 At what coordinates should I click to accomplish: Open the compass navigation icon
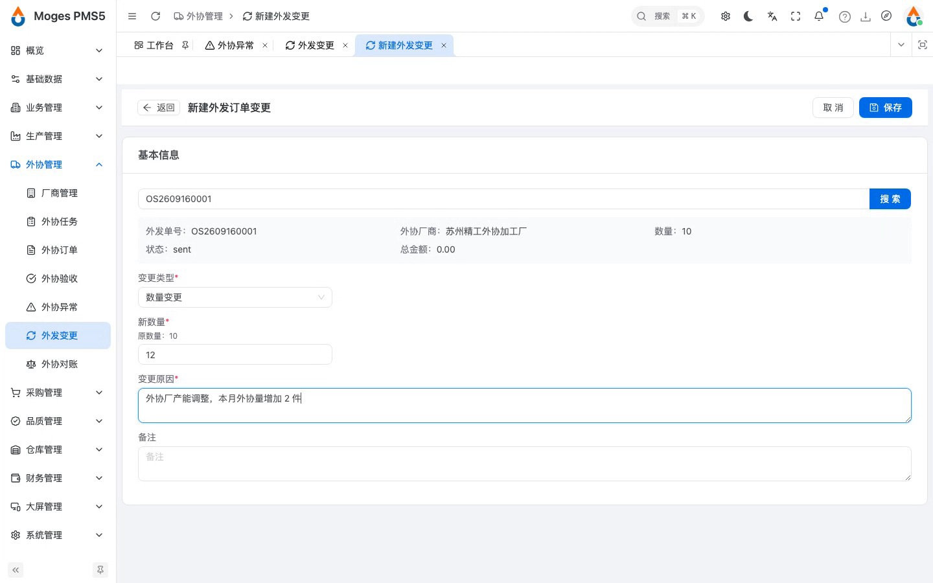[x=886, y=16]
